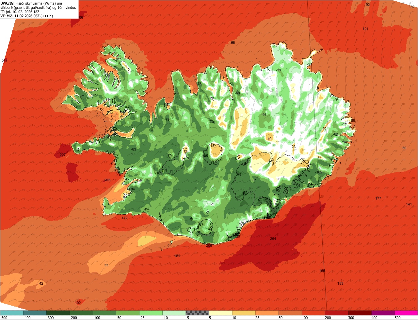Click the -73 value on the north coast
Viewport: 418px width, 320px height.
[x=199, y=84]
